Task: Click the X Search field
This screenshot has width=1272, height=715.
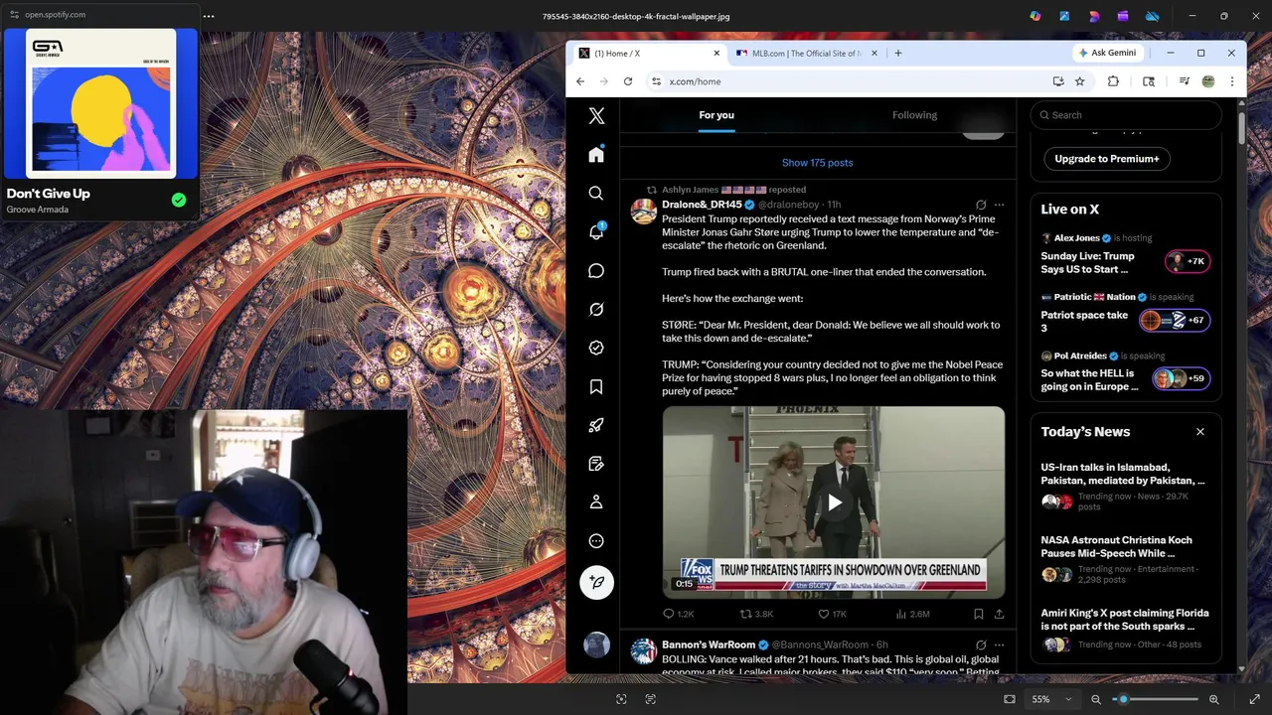Action: [1126, 115]
